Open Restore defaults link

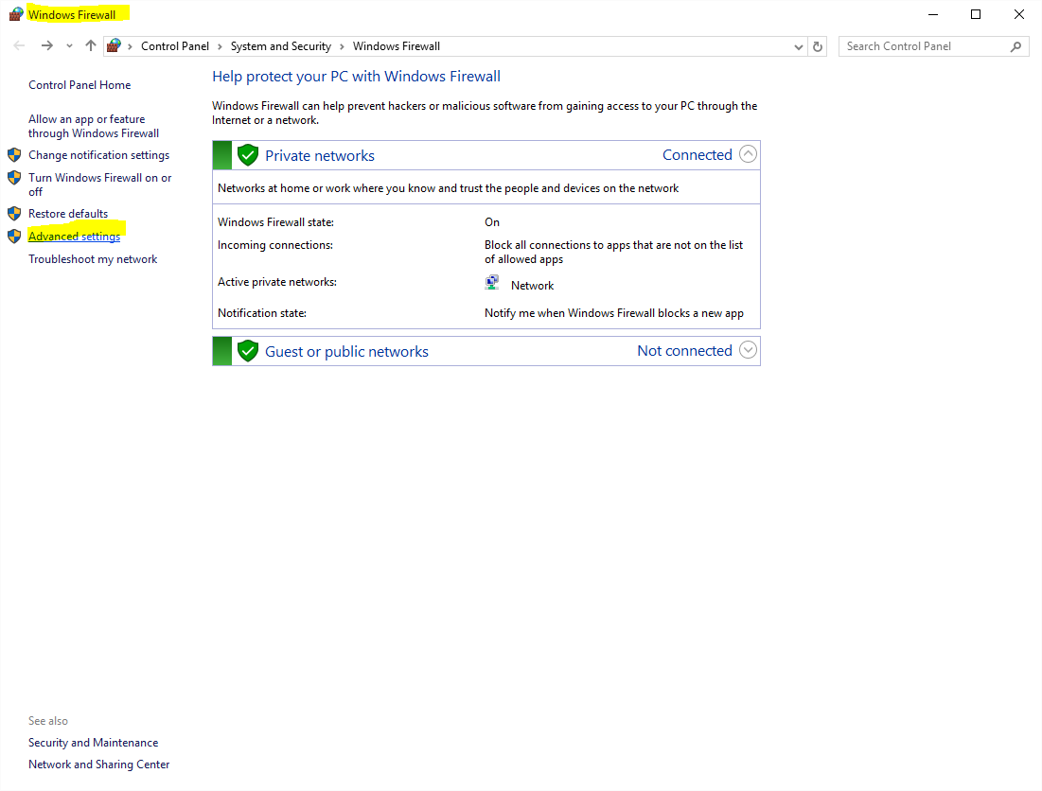68,213
